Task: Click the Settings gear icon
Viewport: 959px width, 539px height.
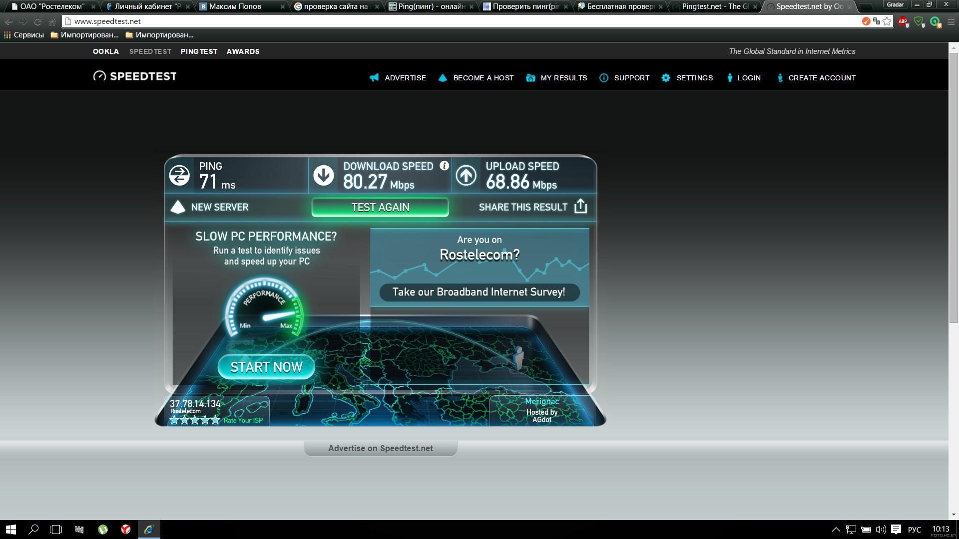Action: (x=666, y=78)
